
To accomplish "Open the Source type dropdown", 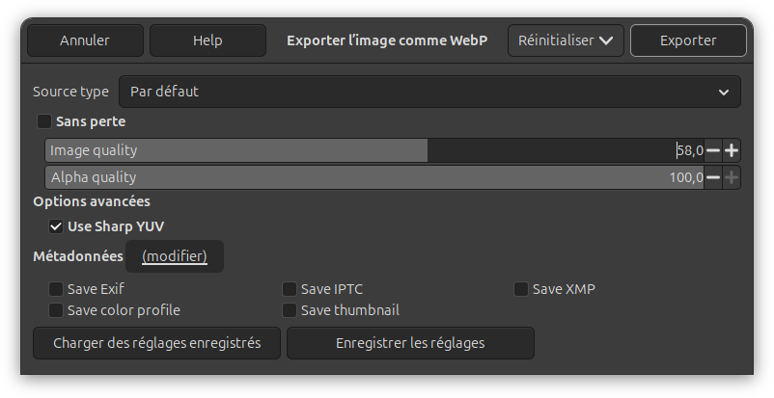I will click(429, 92).
